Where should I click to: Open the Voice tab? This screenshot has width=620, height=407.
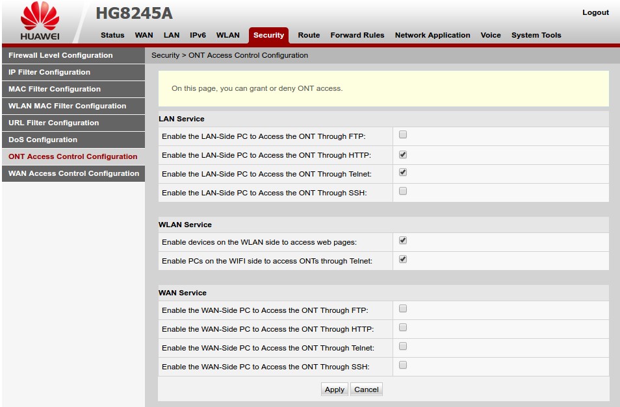tap(491, 35)
